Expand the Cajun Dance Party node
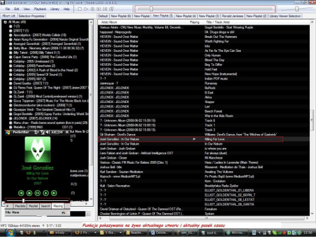This screenshot has height=237, width=316. click(x=11, y=57)
